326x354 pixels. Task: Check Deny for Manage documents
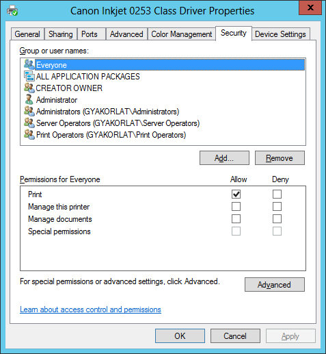pos(277,219)
